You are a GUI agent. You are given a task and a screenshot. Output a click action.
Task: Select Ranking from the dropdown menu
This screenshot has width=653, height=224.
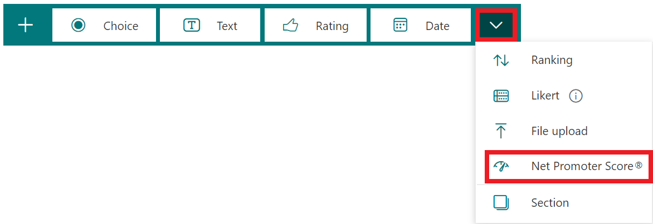564,60
